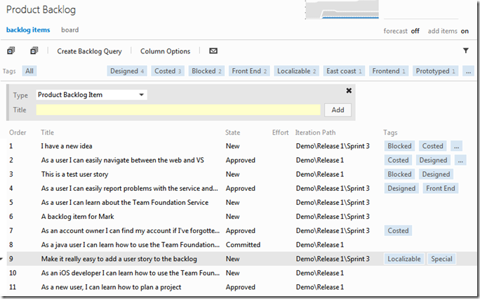Click Create Backlog Query
This screenshot has height=299, width=480.
(89, 51)
